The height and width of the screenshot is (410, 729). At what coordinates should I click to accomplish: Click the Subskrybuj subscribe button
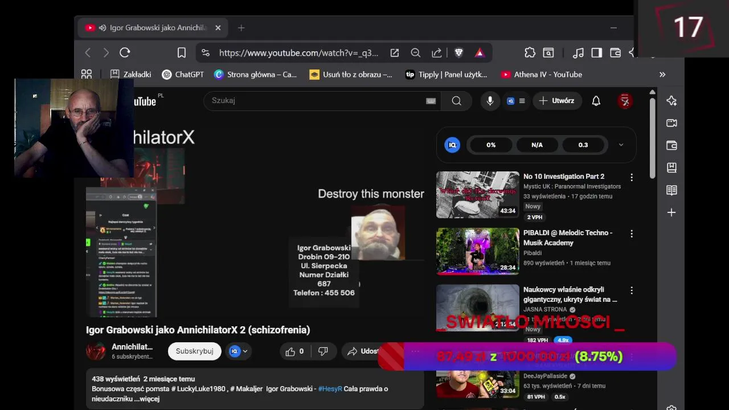(194, 351)
